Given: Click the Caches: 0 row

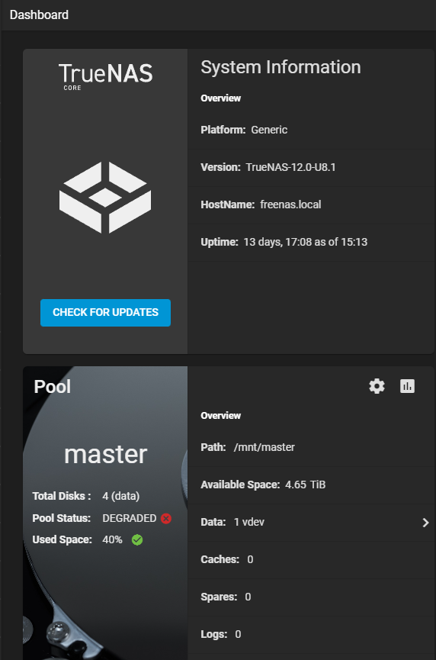Looking at the screenshot, I should (311, 560).
